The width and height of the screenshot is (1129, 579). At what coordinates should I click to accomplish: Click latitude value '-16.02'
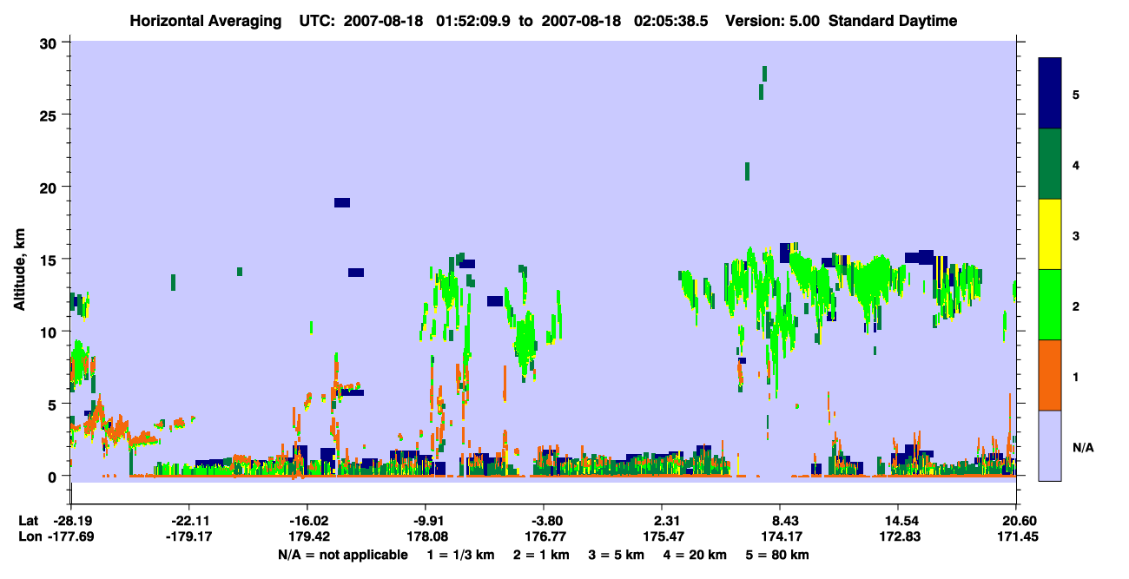(x=307, y=521)
